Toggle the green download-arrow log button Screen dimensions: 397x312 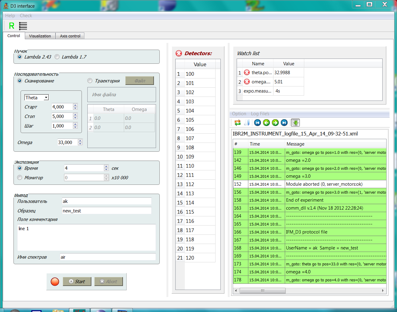tap(295, 123)
